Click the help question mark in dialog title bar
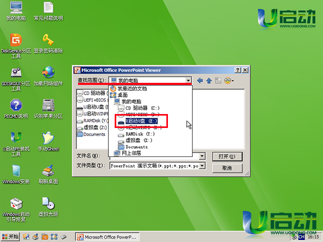 coord(237,70)
